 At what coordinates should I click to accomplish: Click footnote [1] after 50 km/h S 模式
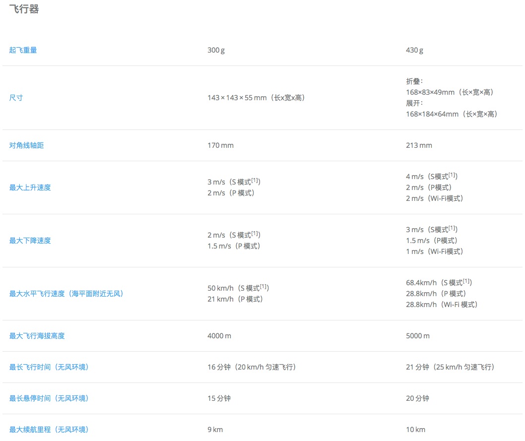click(x=264, y=286)
